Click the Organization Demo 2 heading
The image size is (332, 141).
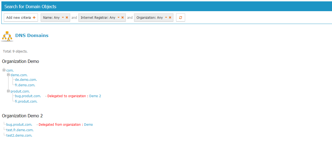(22, 116)
